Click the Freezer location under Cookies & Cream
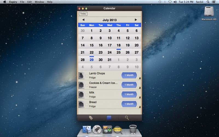 (x=93, y=87)
